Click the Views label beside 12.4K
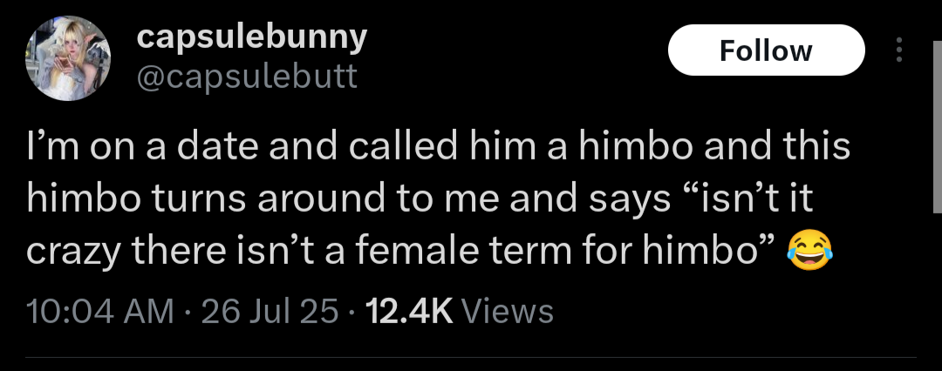The image size is (942, 371). 507,312
